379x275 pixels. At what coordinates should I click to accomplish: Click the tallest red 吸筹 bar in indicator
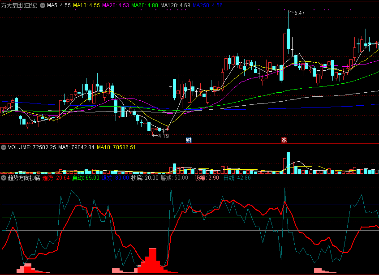(152, 261)
